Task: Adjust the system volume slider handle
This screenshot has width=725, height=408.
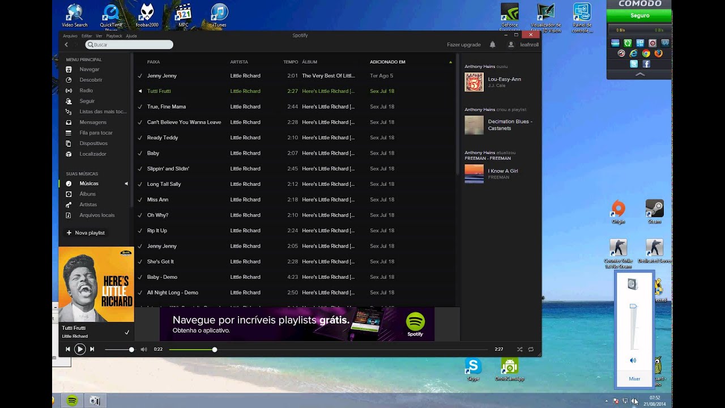Action: coord(633,307)
